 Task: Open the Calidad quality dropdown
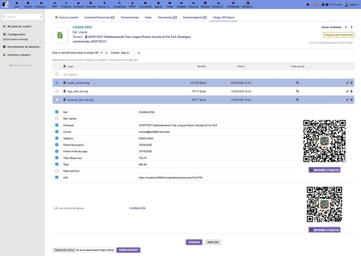tap(130, 53)
